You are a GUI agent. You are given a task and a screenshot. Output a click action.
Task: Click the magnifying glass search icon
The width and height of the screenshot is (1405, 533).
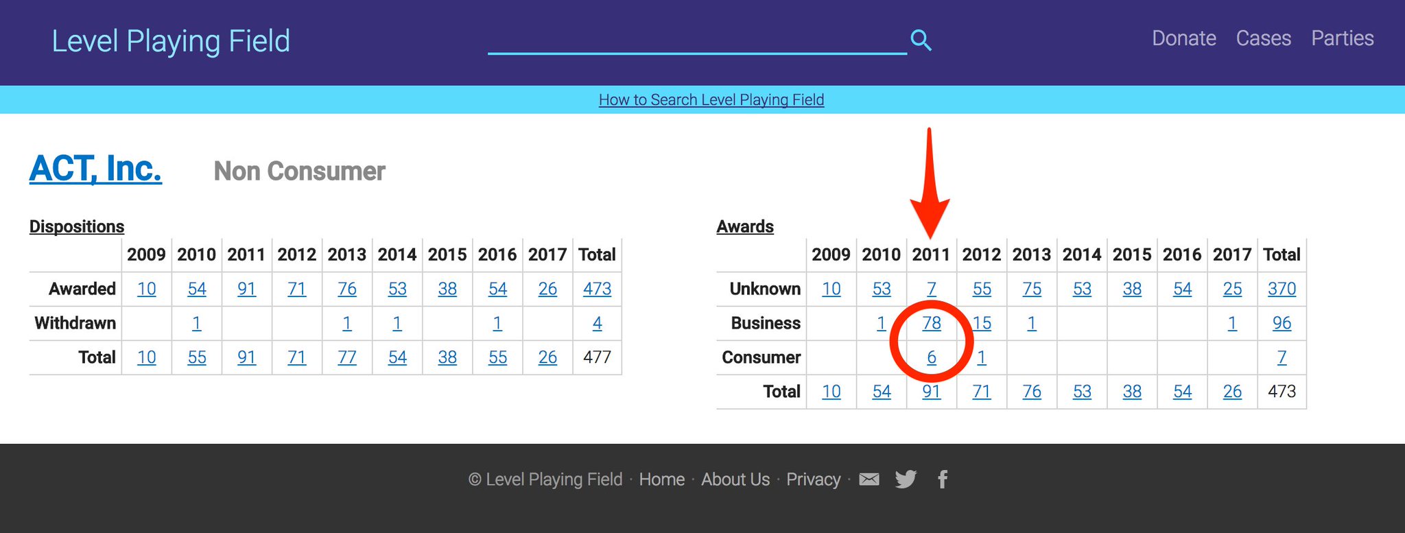921,40
